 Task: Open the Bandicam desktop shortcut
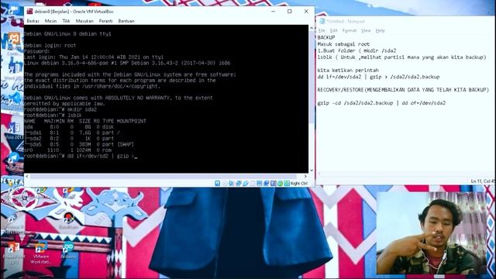68,220
